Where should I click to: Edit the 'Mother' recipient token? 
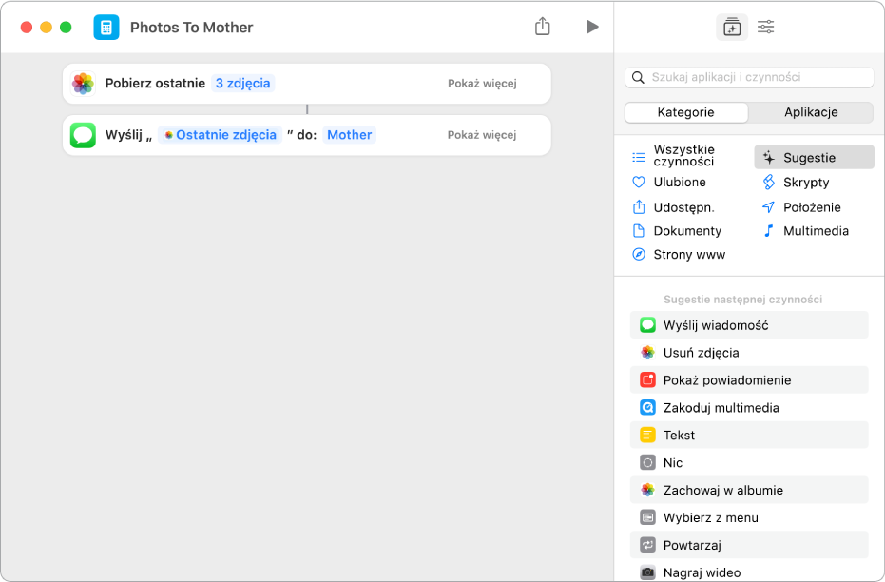[350, 135]
